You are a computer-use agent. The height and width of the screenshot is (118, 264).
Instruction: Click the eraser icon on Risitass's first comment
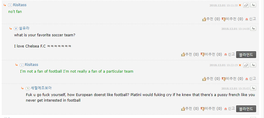click(246, 5)
